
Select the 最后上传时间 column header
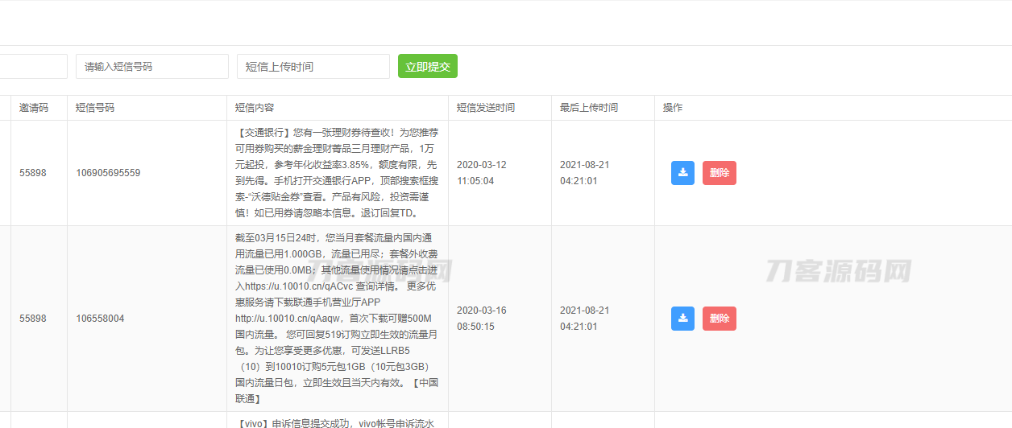tap(588, 108)
